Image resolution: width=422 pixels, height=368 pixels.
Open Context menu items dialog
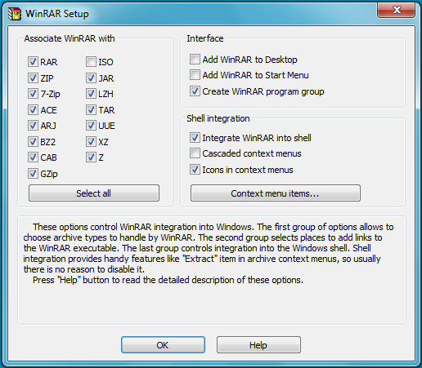(276, 193)
